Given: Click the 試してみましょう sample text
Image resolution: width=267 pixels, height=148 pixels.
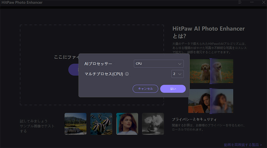Looking at the screenshot, I should pyautogui.click(x=34, y=121).
